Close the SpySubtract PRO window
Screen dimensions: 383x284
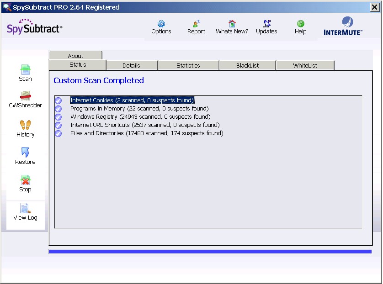(x=375, y=7)
